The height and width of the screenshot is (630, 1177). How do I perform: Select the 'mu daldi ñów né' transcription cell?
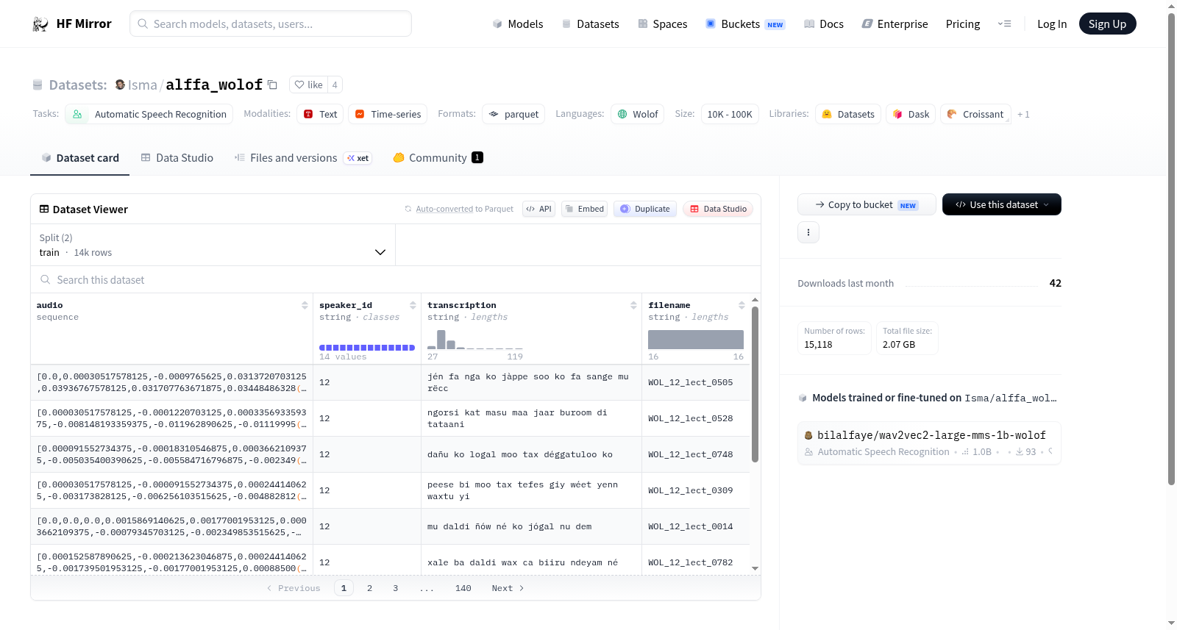pos(531,526)
